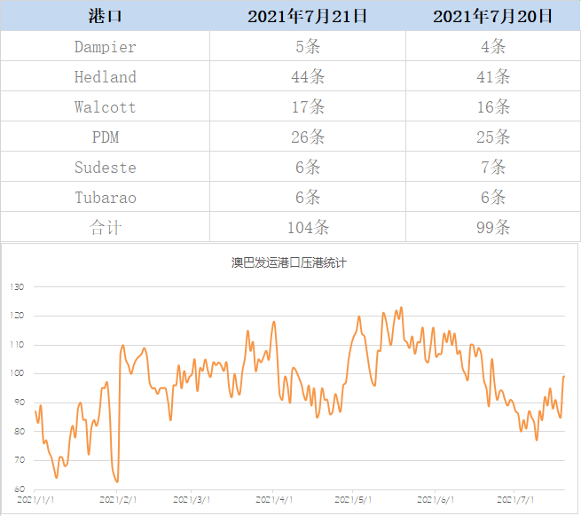Click the 90 y-axis label
The image size is (581, 516).
pos(20,403)
